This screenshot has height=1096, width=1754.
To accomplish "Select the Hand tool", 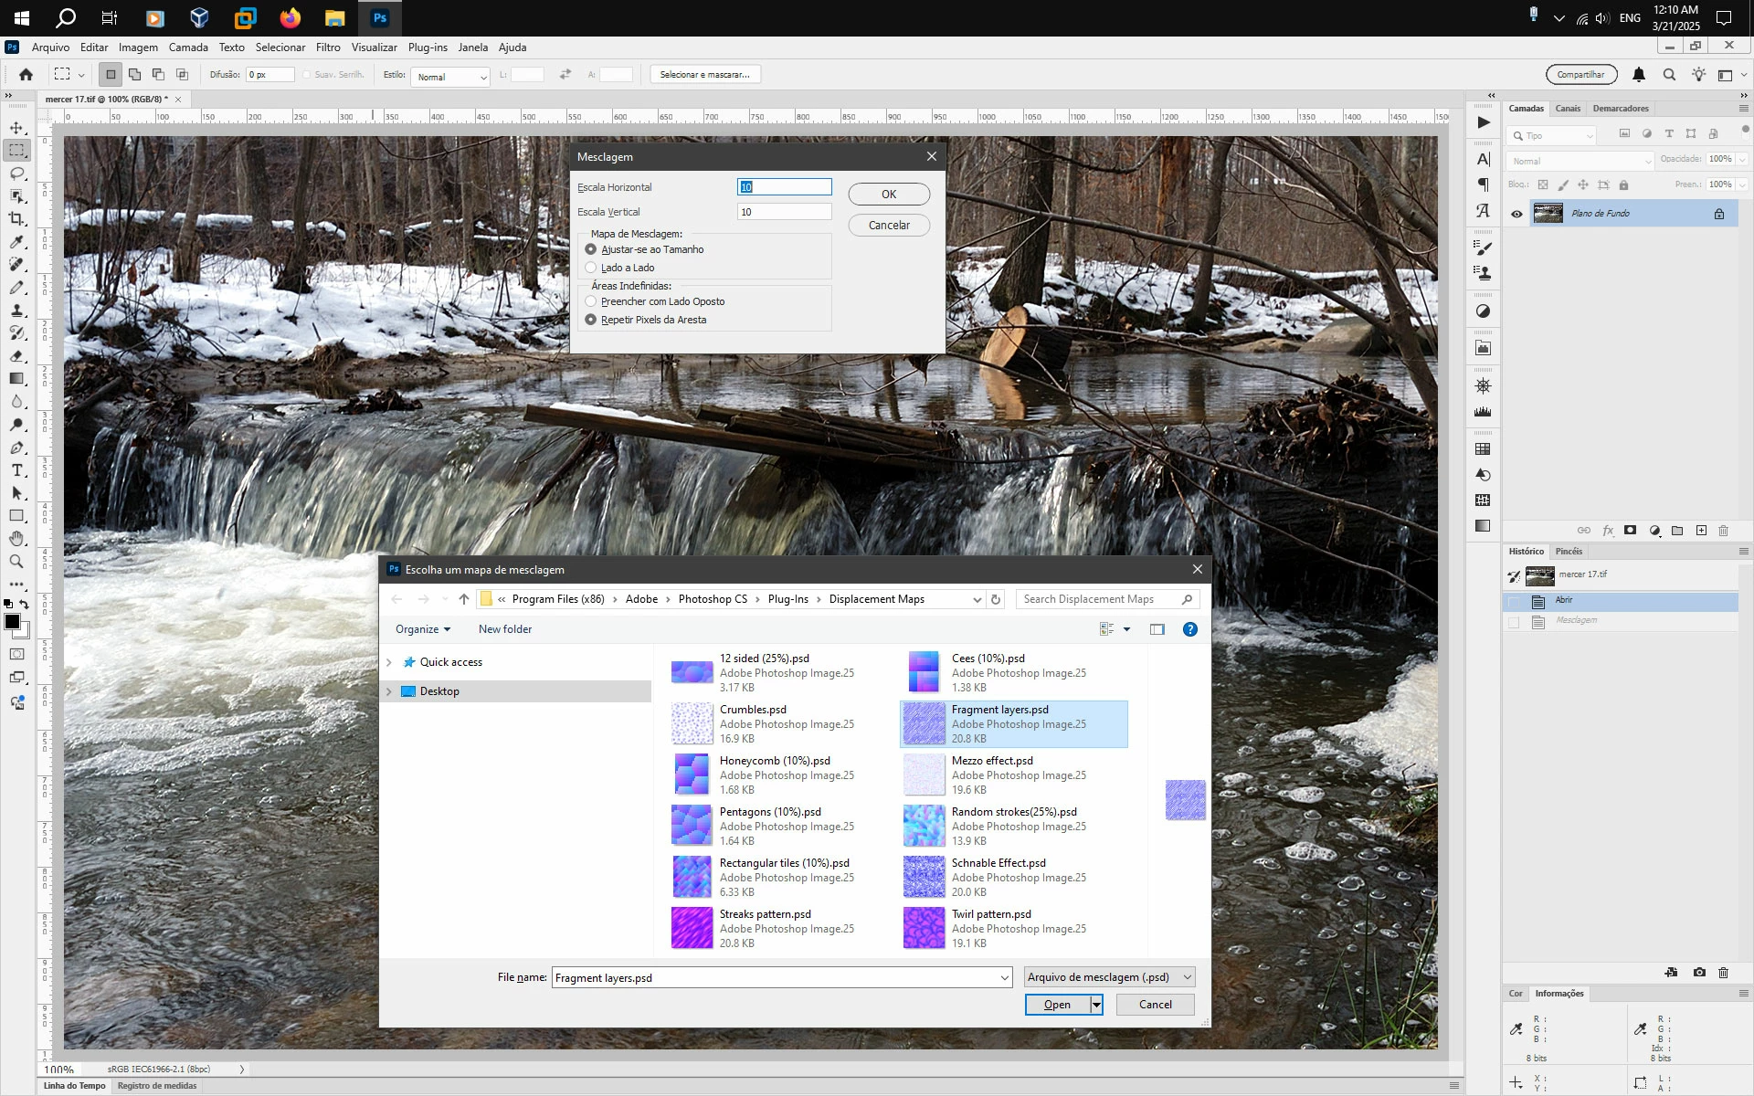I will click(x=16, y=539).
